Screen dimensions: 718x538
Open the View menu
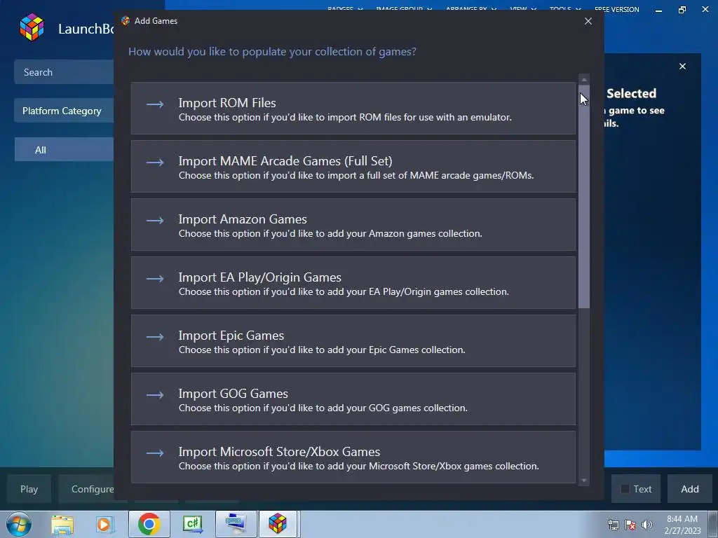[x=523, y=8]
